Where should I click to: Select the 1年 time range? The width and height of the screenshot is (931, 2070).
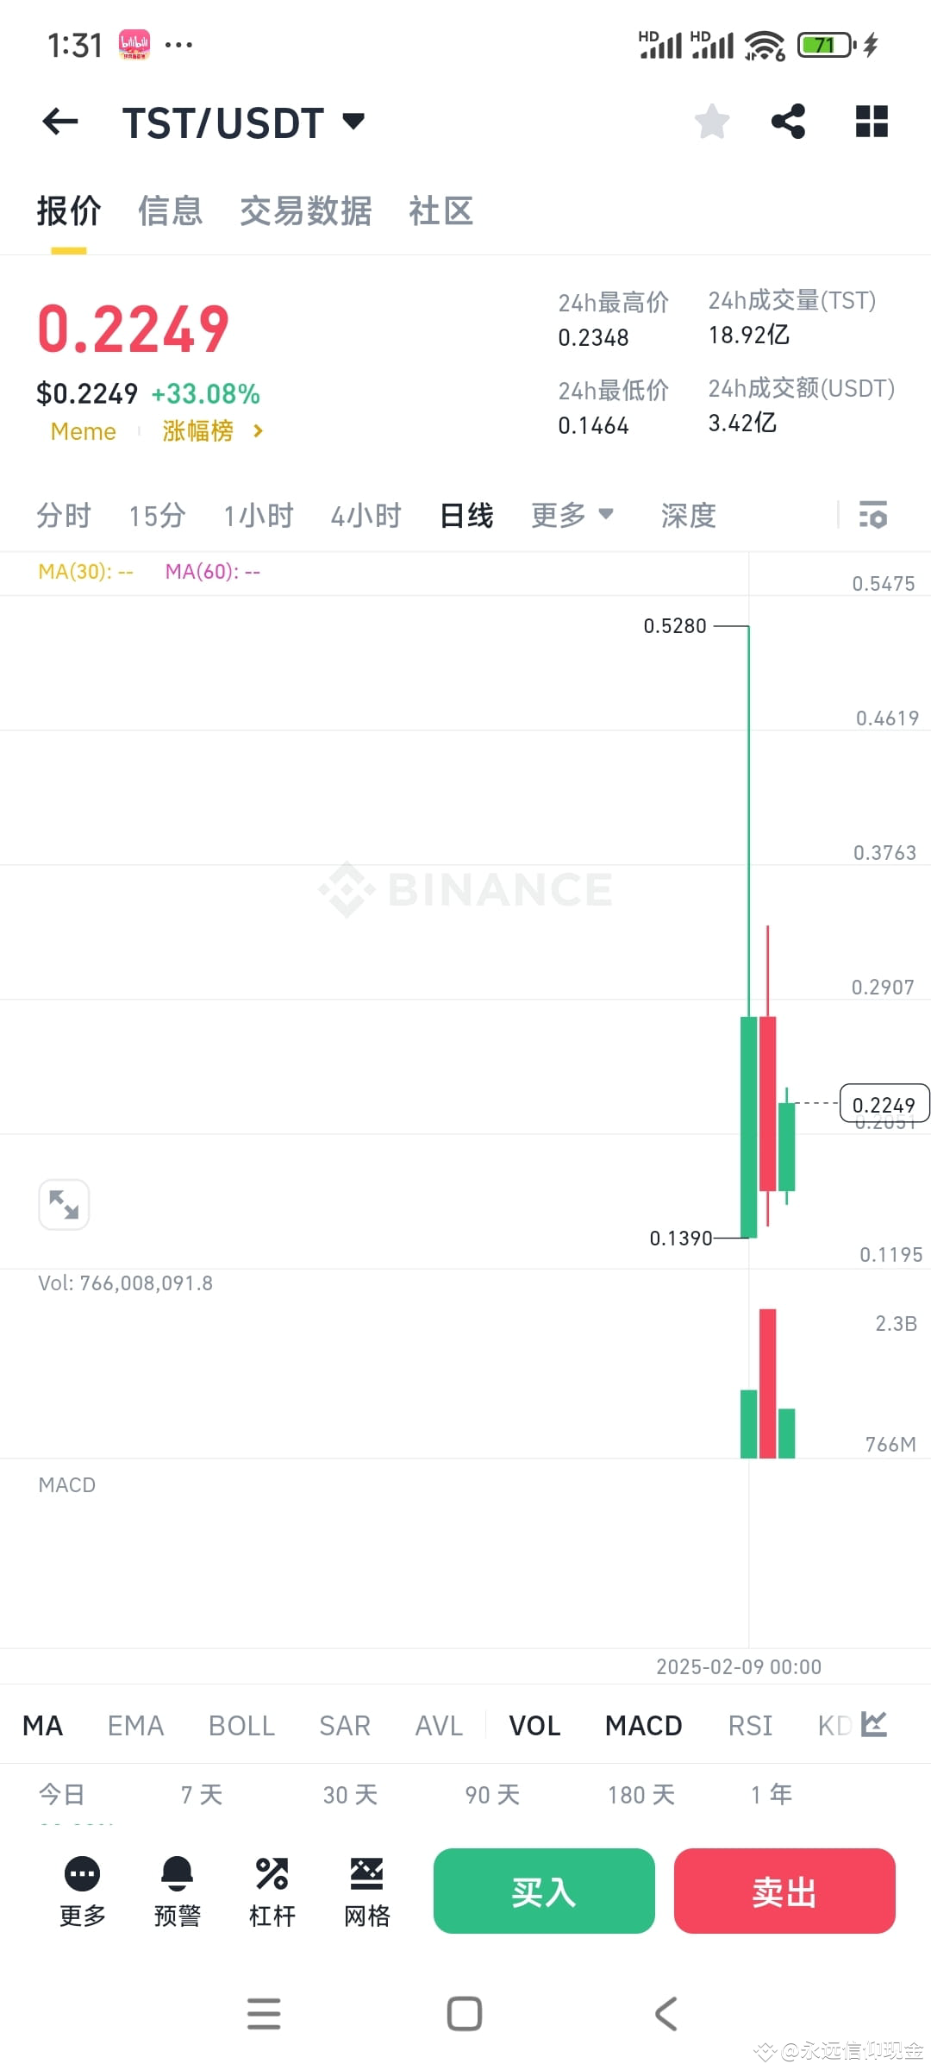tap(771, 1794)
